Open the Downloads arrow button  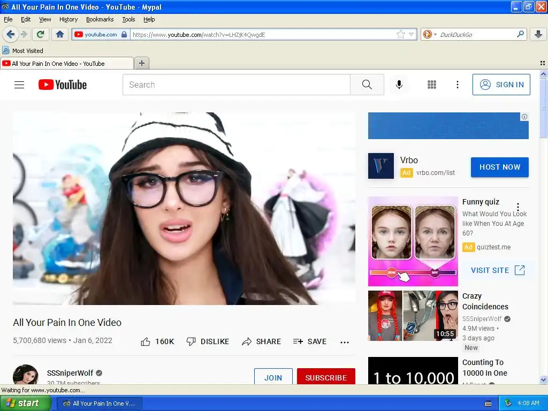[x=538, y=34]
